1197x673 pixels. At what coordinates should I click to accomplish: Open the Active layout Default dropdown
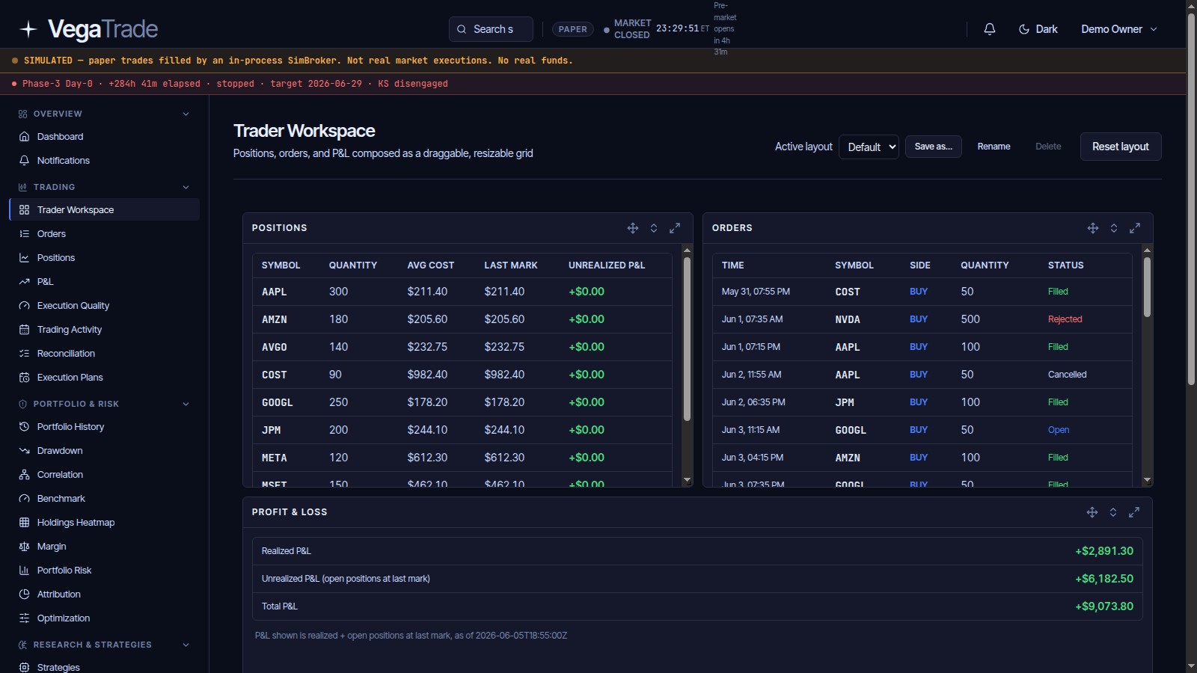point(869,147)
